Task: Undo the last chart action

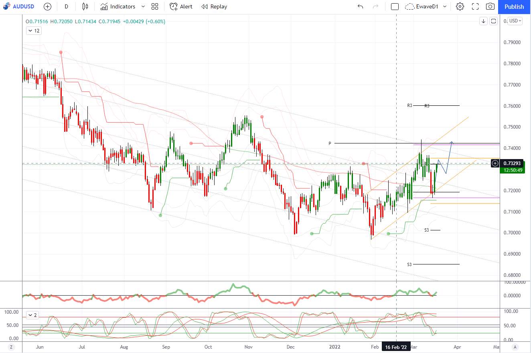Action: pyautogui.click(x=360, y=6)
